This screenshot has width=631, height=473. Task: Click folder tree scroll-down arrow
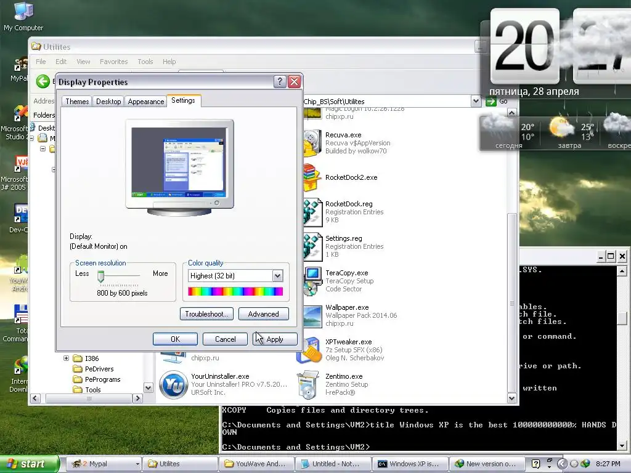pyautogui.click(x=148, y=388)
